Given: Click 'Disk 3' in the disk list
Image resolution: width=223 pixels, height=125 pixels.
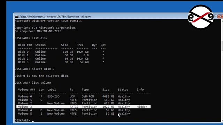Looking at the screenshot, I should pos(23,62).
